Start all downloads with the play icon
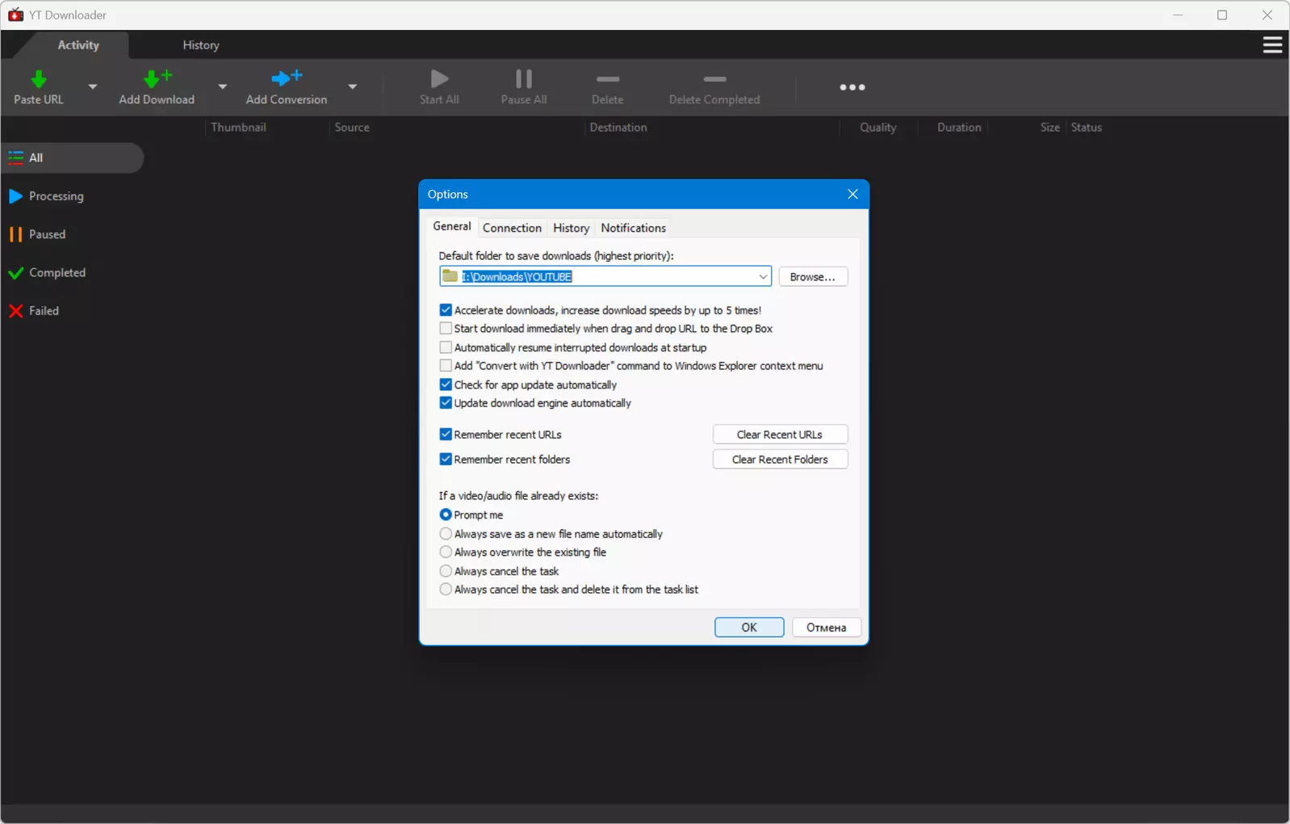Image resolution: width=1290 pixels, height=824 pixels. click(439, 78)
